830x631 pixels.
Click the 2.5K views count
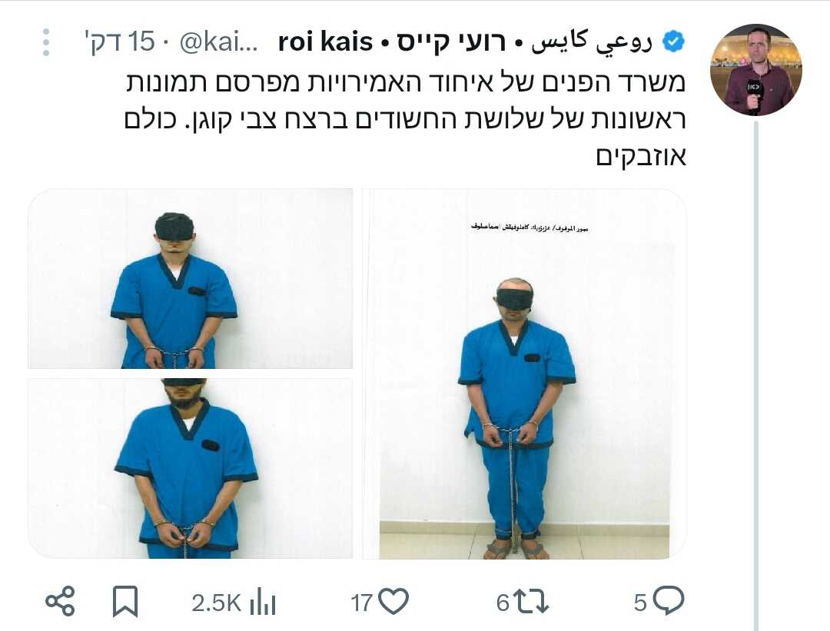tap(217, 603)
